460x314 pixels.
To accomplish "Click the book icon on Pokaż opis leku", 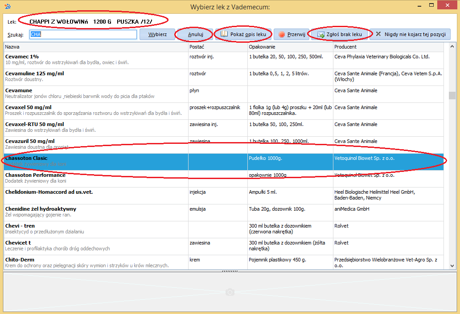I will pos(224,34).
